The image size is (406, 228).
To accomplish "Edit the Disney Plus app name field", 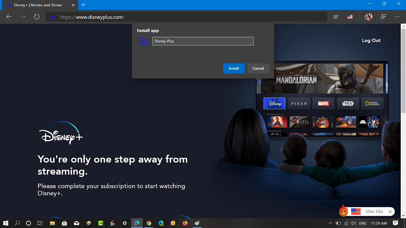I will click(203, 41).
